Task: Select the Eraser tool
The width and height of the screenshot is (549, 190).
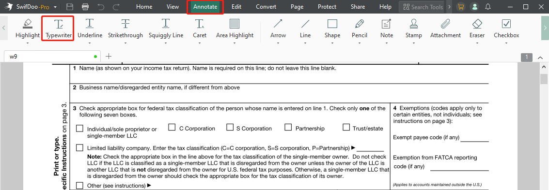Action: point(477,29)
